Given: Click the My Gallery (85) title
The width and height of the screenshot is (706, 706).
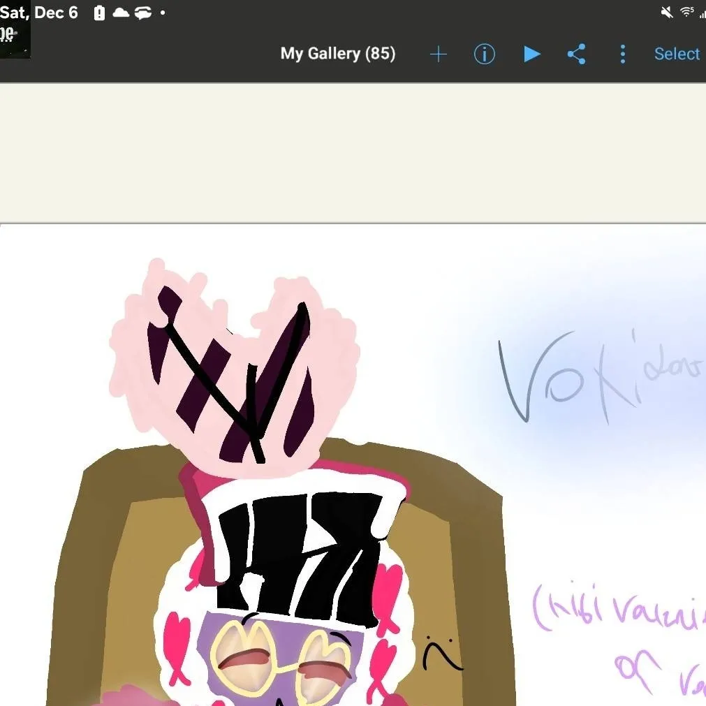Looking at the screenshot, I should (x=338, y=54).
